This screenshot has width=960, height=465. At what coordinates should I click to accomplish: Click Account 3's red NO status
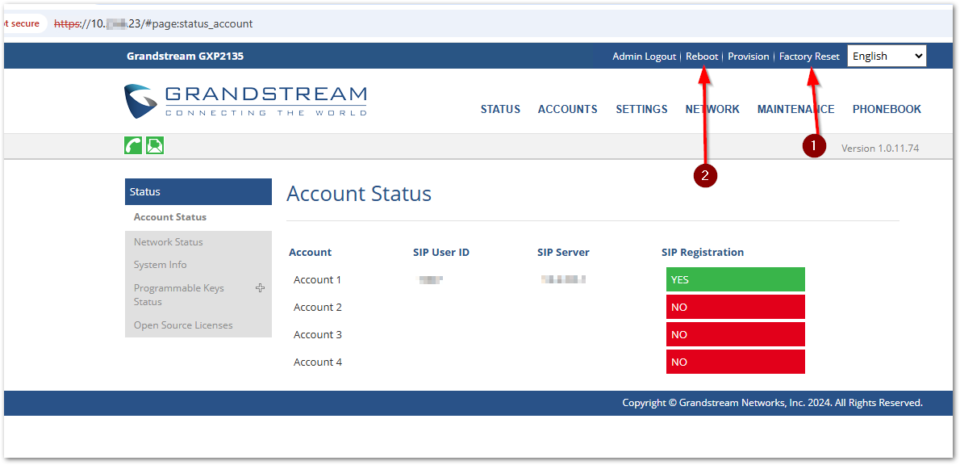coord(735,334)
